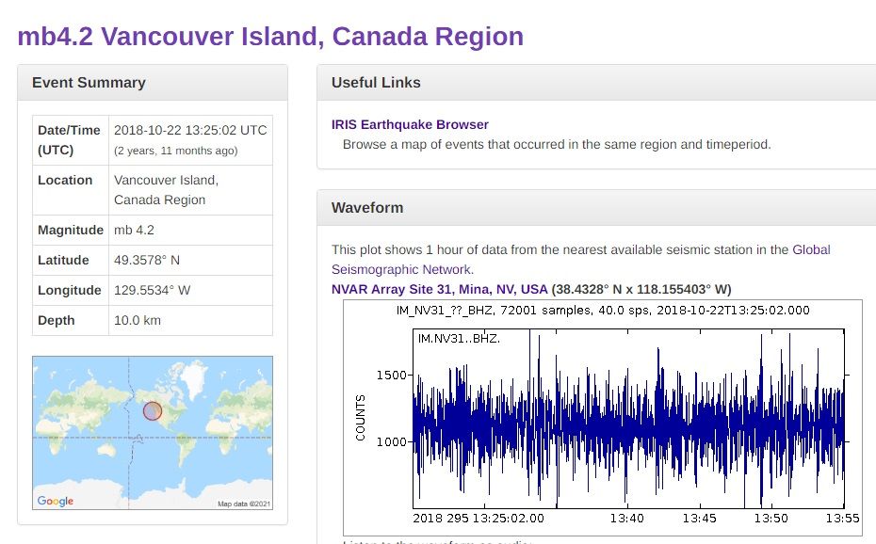
Task: Click the Date/Time (UTC) row label
Action: coord(70,140)
